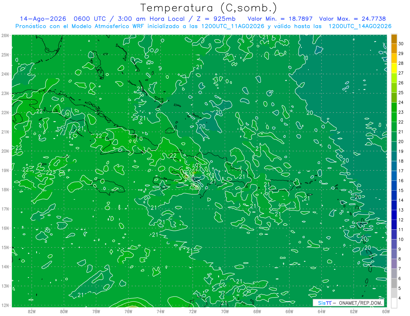Click the "18N" latitude axis label
This screenshot has height=316, width=410.
click(x=5, y=190)
